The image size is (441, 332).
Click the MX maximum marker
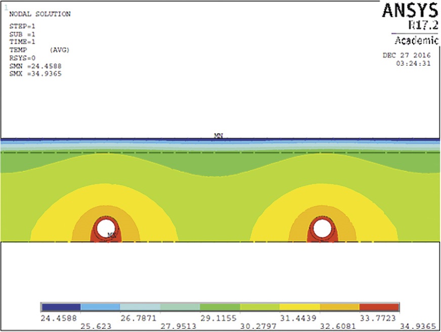coord(112,235)
